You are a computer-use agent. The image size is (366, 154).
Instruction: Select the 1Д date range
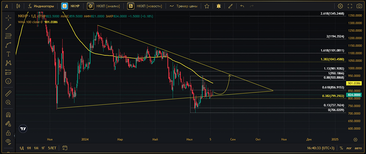tap(22, 148)
